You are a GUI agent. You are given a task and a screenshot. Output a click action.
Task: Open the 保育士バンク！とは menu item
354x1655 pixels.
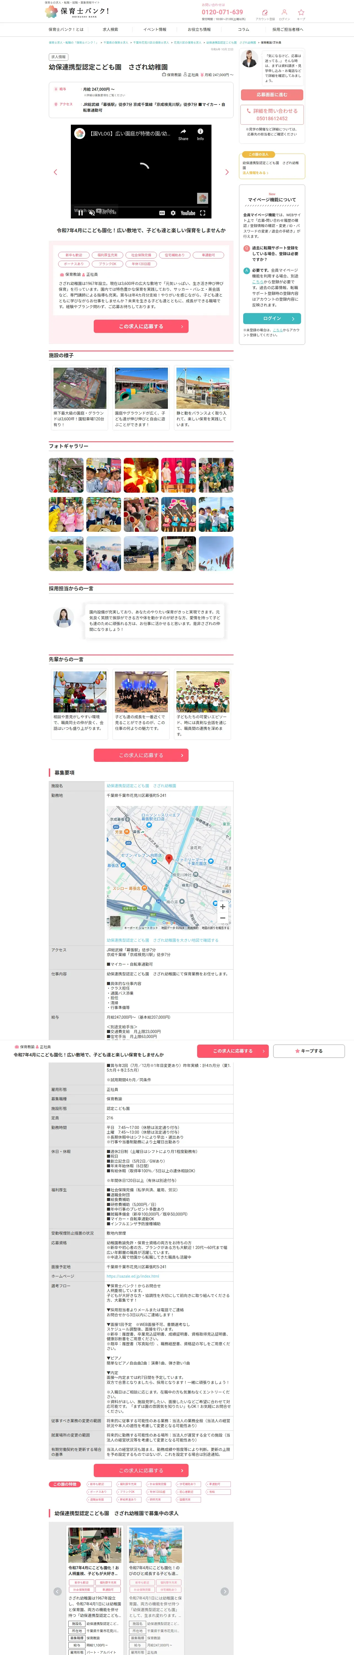66,30
